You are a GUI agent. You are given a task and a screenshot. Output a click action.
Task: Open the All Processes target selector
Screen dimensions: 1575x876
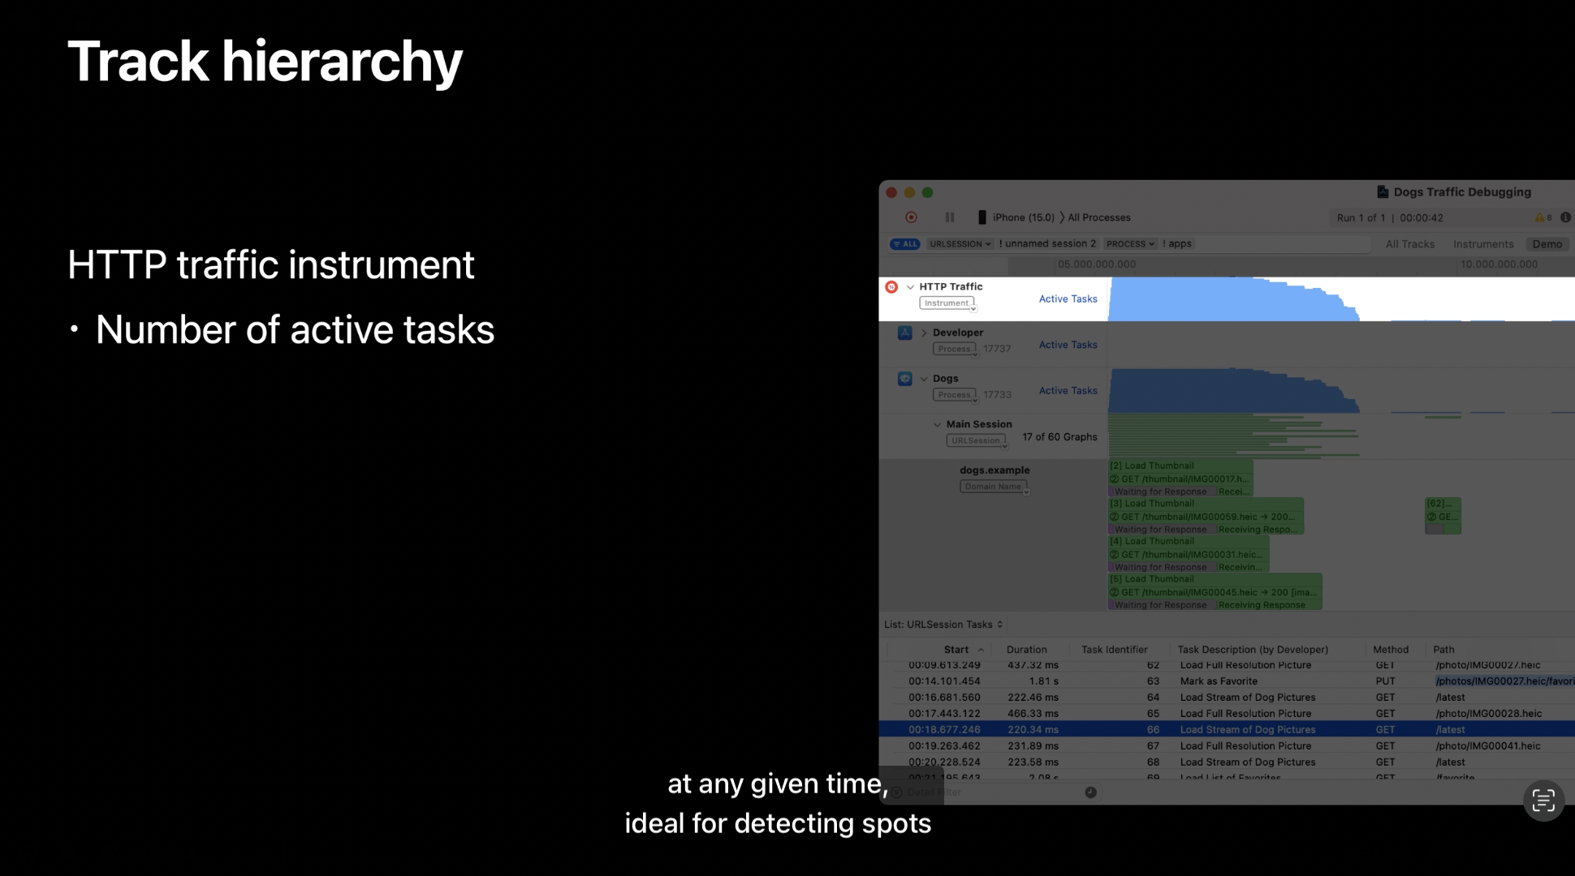(1099, 217)
